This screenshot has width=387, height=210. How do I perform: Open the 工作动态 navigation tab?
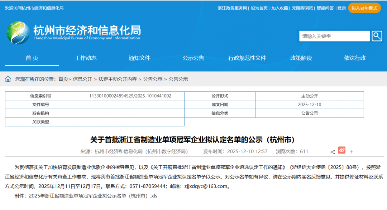pos(86,58)
